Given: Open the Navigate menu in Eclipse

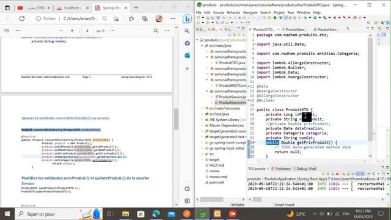Looking at the screenshot, I should point(250,12).
